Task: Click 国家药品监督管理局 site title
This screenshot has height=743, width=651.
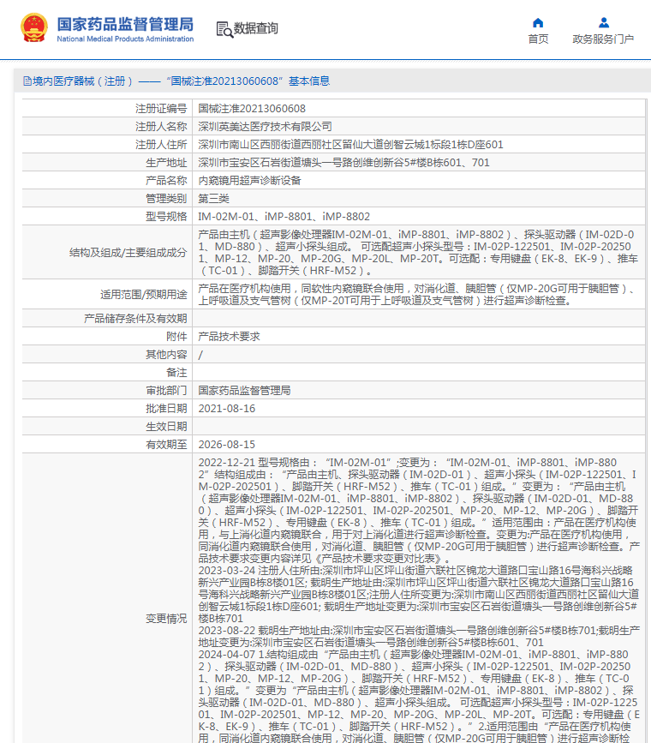Action: (125, 24)
